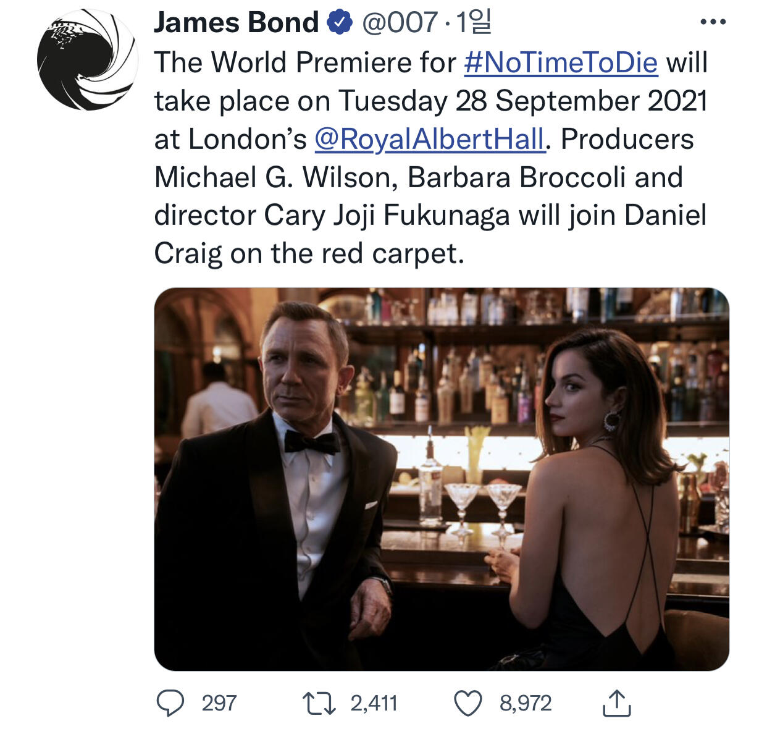
Task: Click the man in the tuxedo in the photo
Action: (290, 482)
